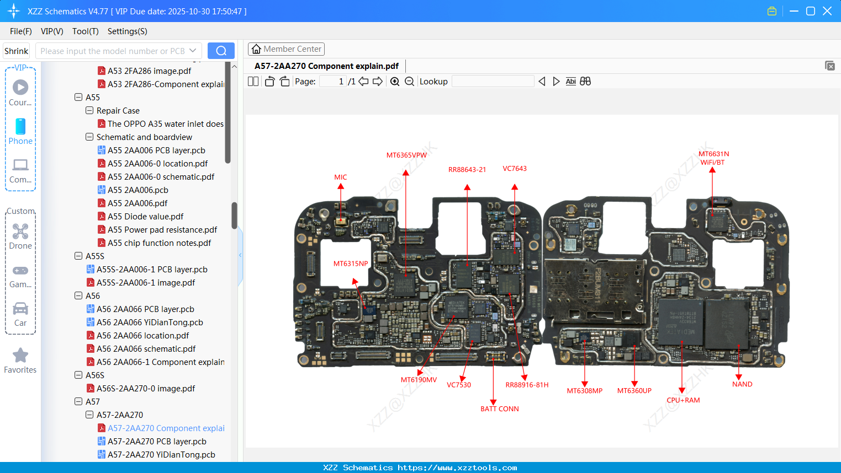Click the yellow toolbox icon in title bar
Screen dimensions: 841x473
(x=772, y=11)
